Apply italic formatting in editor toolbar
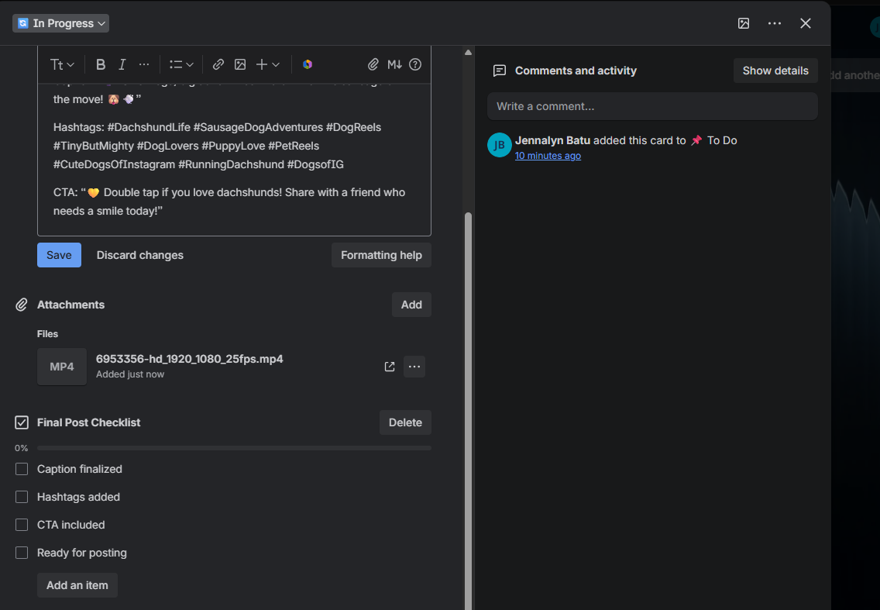 point(122,64)
